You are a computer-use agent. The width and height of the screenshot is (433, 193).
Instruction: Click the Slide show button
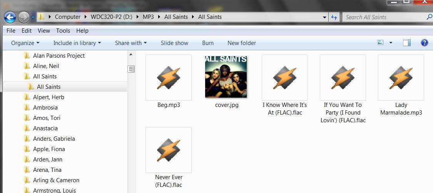point(174,43)
